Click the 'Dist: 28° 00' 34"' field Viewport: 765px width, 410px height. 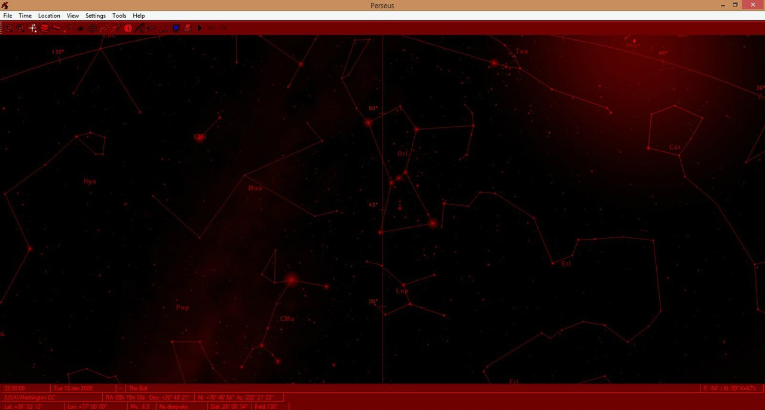pyautogui.click(x=230, y=406)
